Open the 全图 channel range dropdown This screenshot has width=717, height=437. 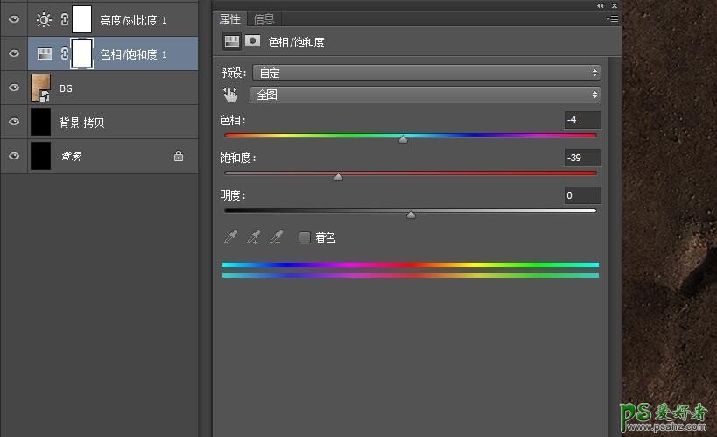(426, 95)
